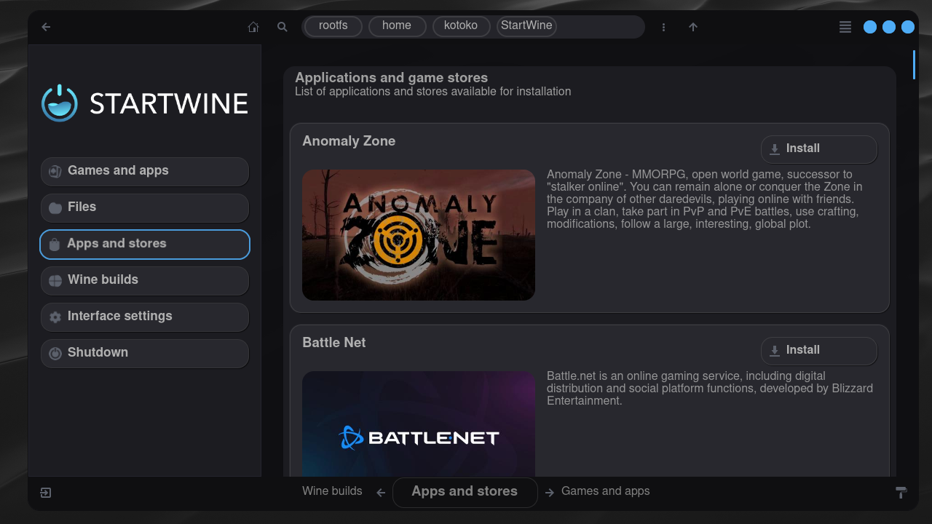932x524 pixels.
Task: Go to the home folder via house icon
Action: (253, 27)
